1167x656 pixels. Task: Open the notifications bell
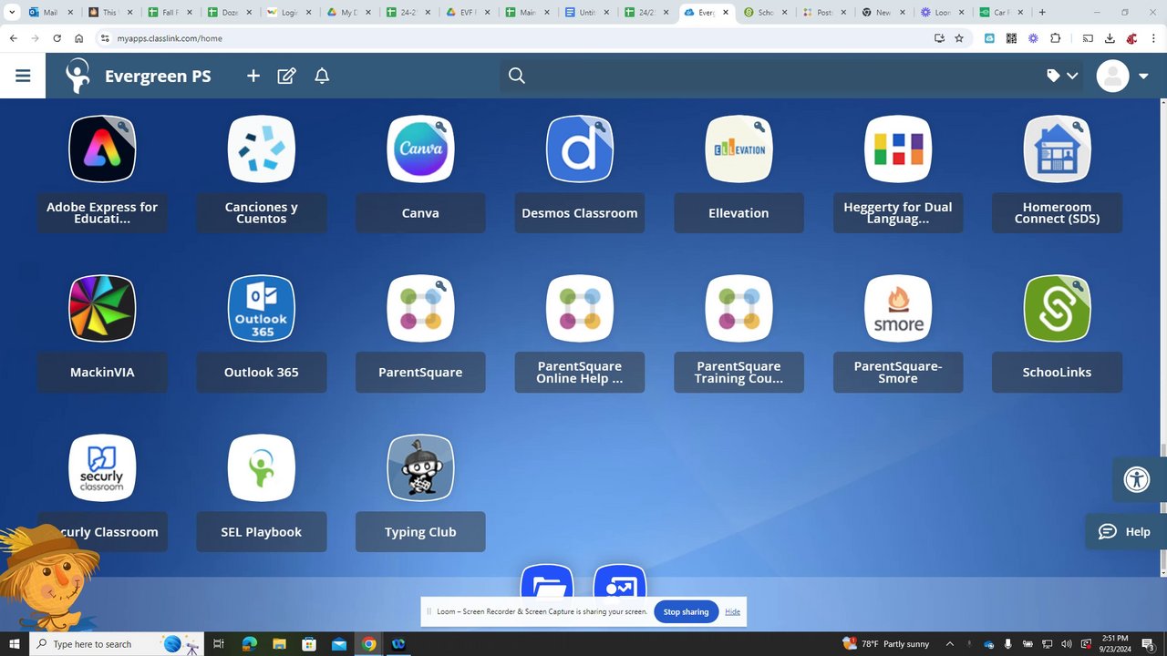(322, 76)
